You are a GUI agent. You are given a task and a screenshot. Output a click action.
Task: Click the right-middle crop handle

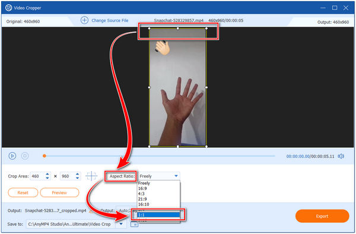click(206, 87)
